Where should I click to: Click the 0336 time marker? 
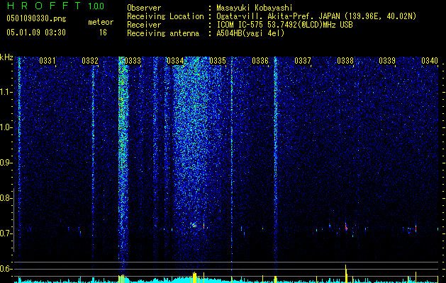click(x=260, y=61)
